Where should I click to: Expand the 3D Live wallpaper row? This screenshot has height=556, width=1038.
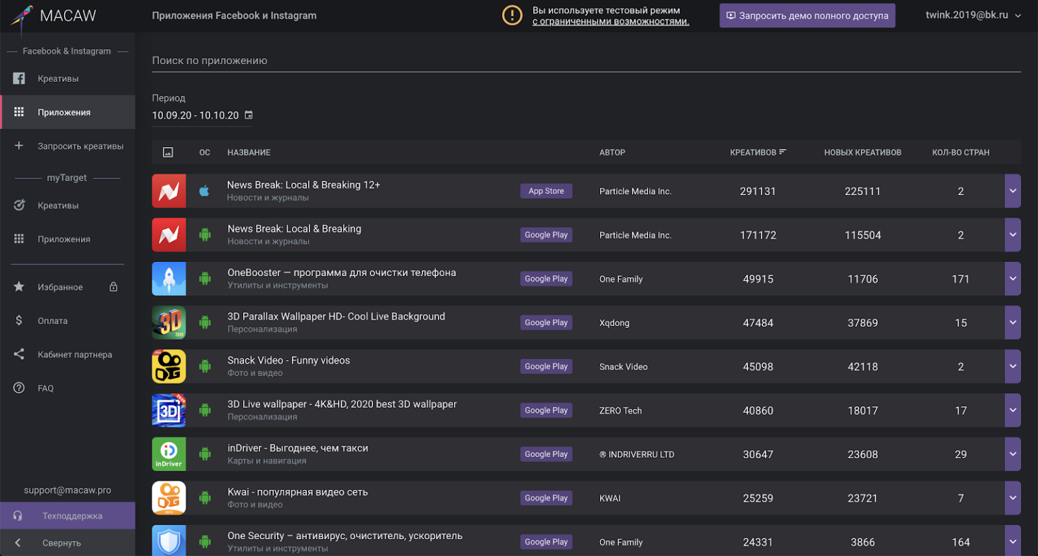1012,410
